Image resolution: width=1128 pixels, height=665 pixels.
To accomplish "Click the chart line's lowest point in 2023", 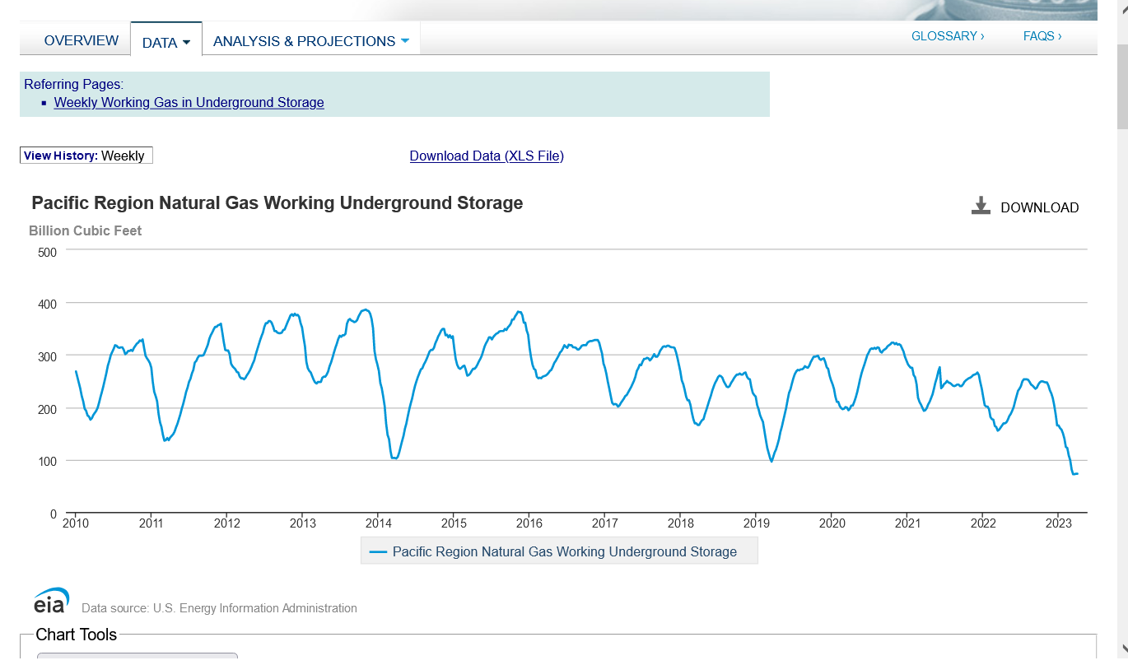I will point(1074,474).
